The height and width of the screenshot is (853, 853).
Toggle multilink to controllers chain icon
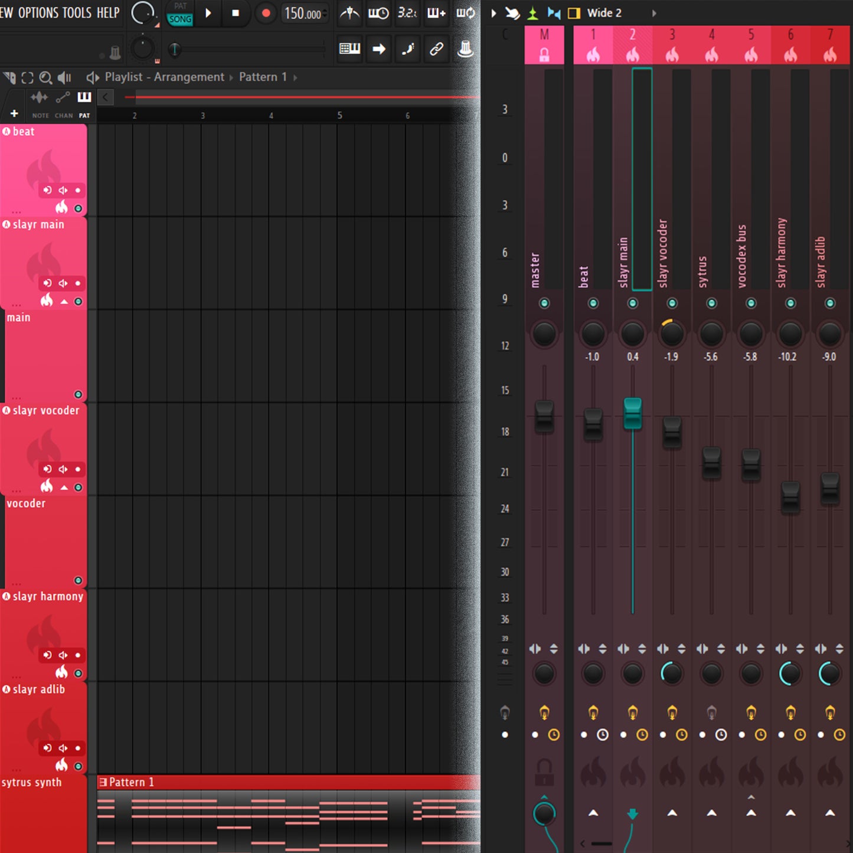(x=436, y=48)
